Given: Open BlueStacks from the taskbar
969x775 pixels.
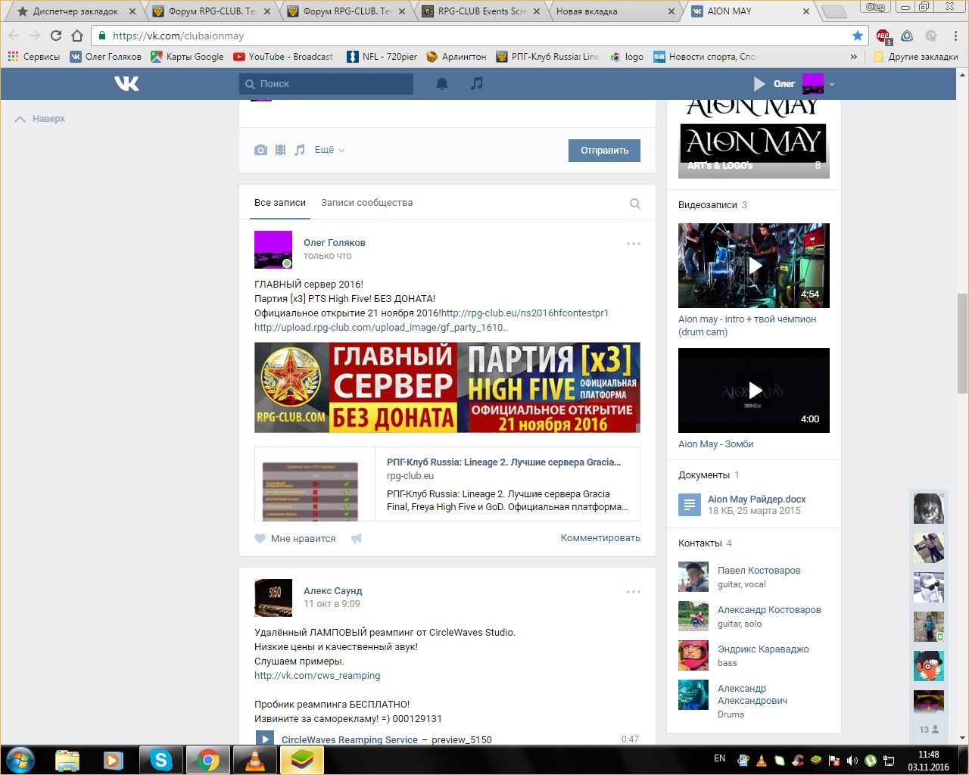Looking at the screenshot, I should click(302, 760).
